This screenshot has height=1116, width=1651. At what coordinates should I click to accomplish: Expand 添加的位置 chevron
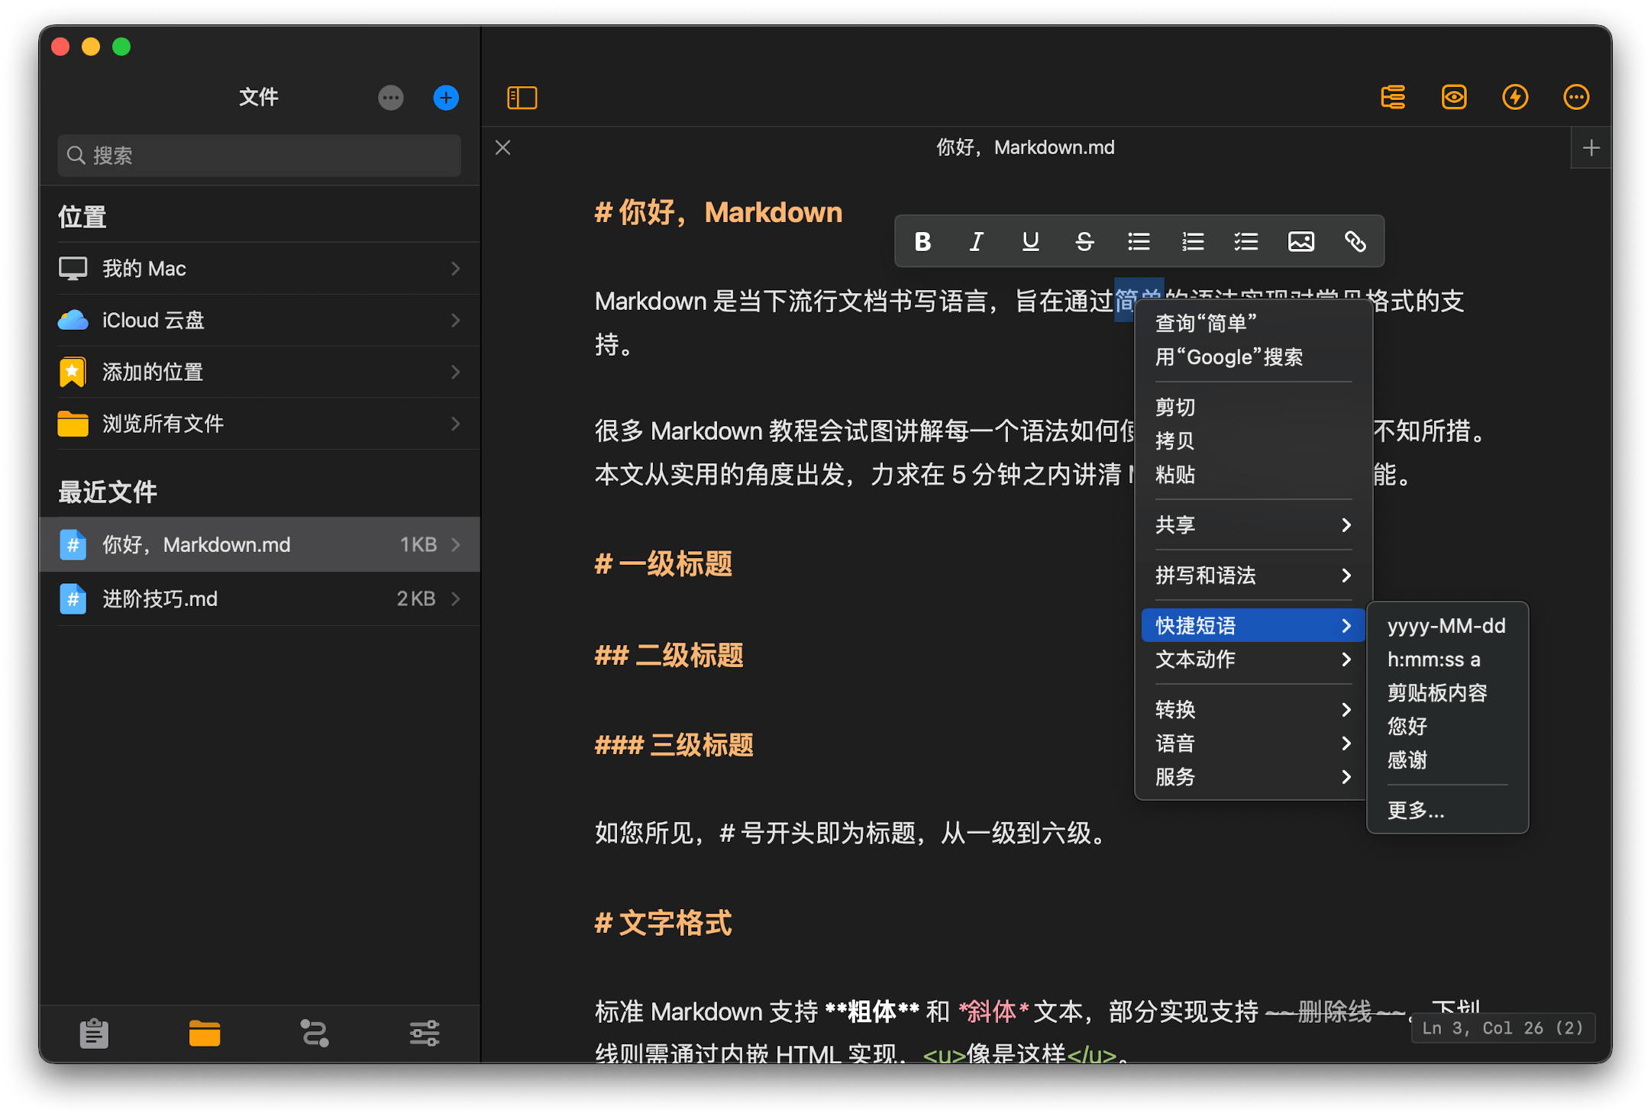(x=456, y=372)
